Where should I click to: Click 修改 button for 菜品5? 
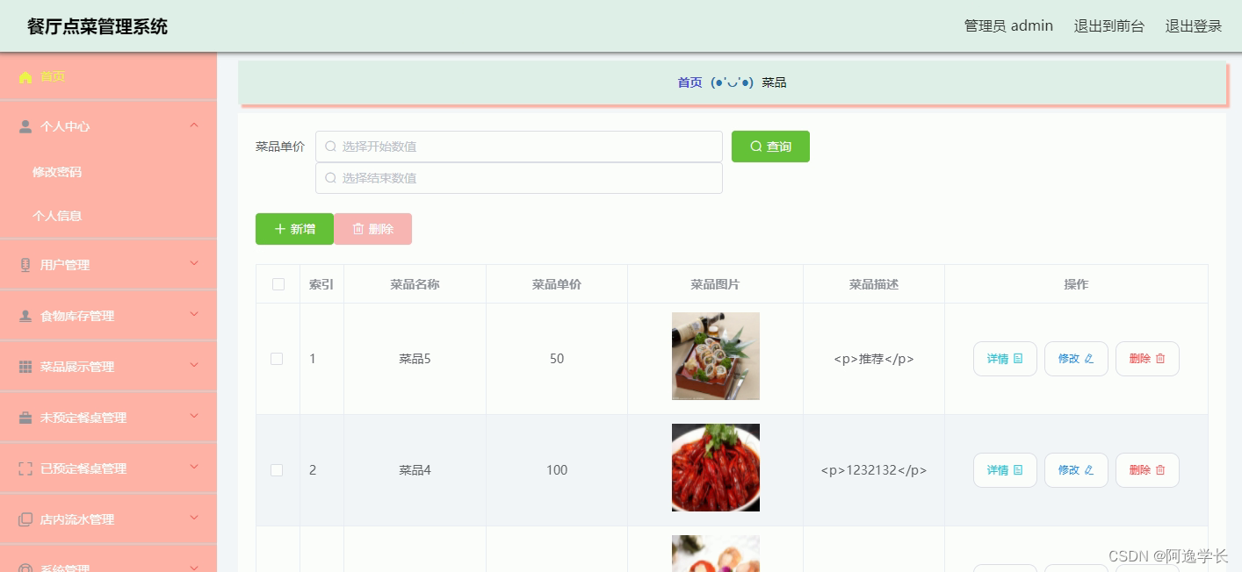coord(1076,359)
